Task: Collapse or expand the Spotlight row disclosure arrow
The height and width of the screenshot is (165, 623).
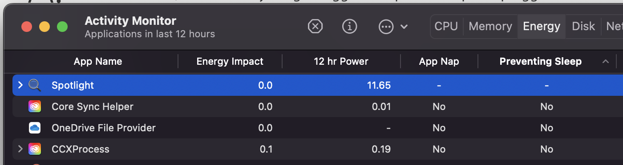Action: 20,85
